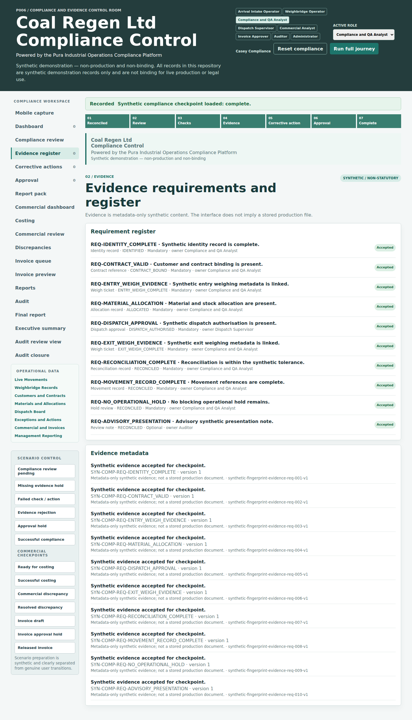Load Commercial discrepancy checkpoint
This screenshot has height=720, width=412.
(45, 594)
